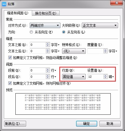Viewport: 125px width, 131px height.
Task: Expand the 特殊格式 dropdown showing (无)
Action: (74, 51)
